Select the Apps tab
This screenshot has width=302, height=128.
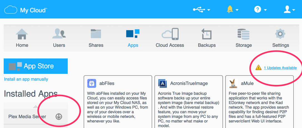click(x=133, y=38)
